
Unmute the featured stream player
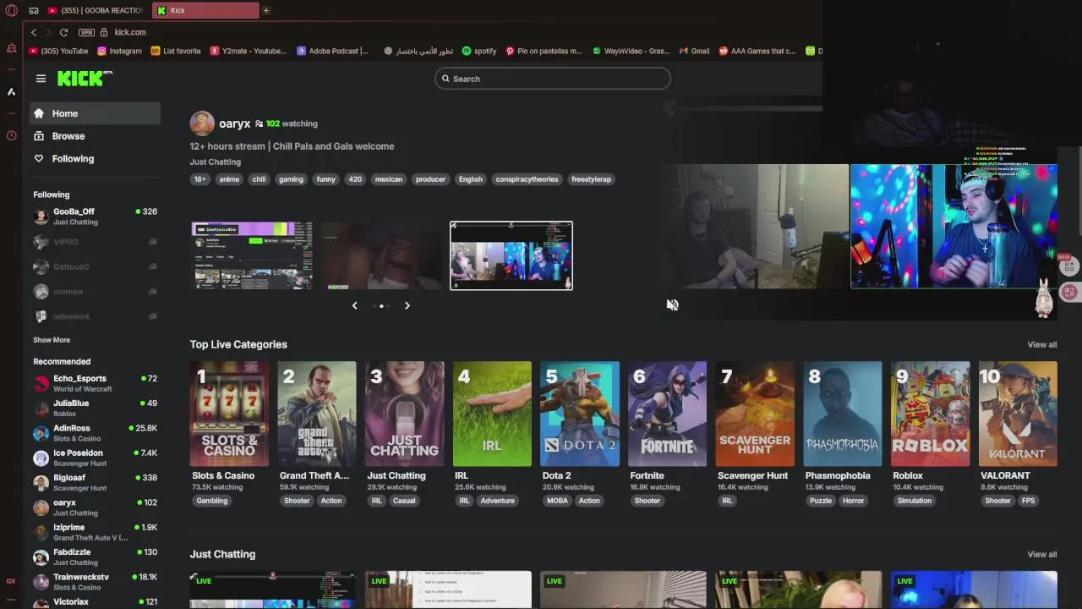point(672,304)
